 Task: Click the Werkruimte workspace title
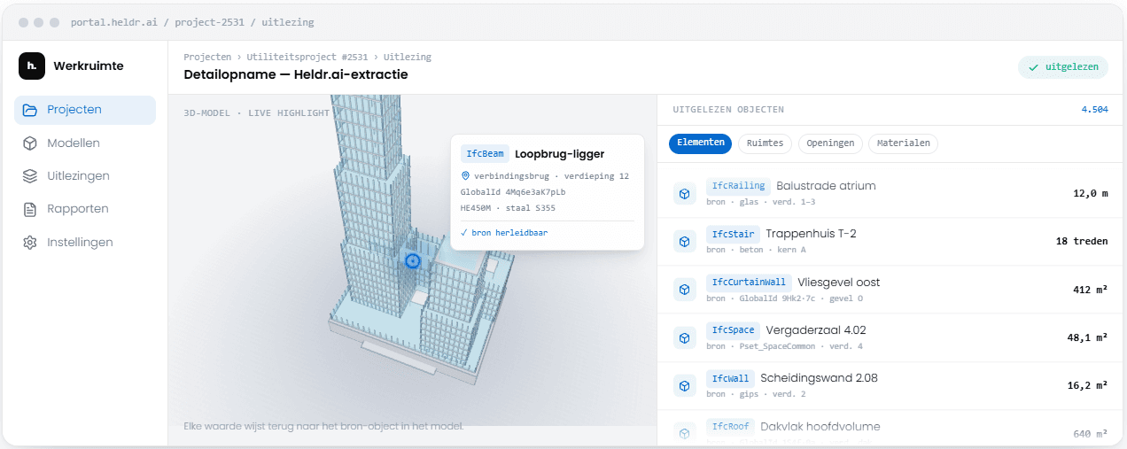[89, 66]
